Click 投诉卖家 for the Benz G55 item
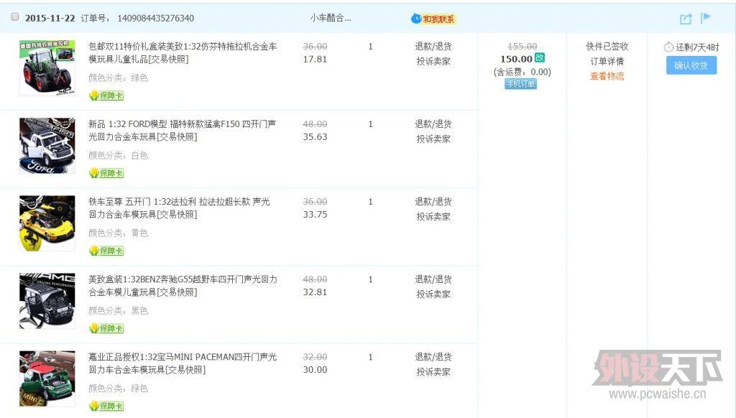The width and height of the screenshot is (736, 418). pyautogui.click(x=433, y=294)
